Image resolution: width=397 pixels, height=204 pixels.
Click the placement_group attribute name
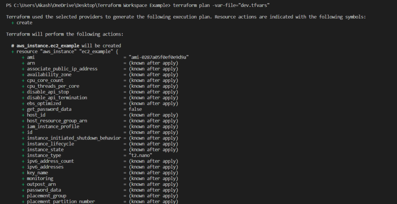(47, 196)
